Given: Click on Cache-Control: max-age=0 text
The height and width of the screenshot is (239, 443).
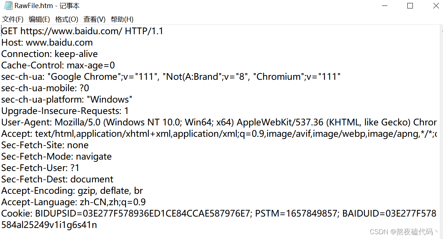Looking at the screenshot, I should pyautogui.click(x=58, y=65).
